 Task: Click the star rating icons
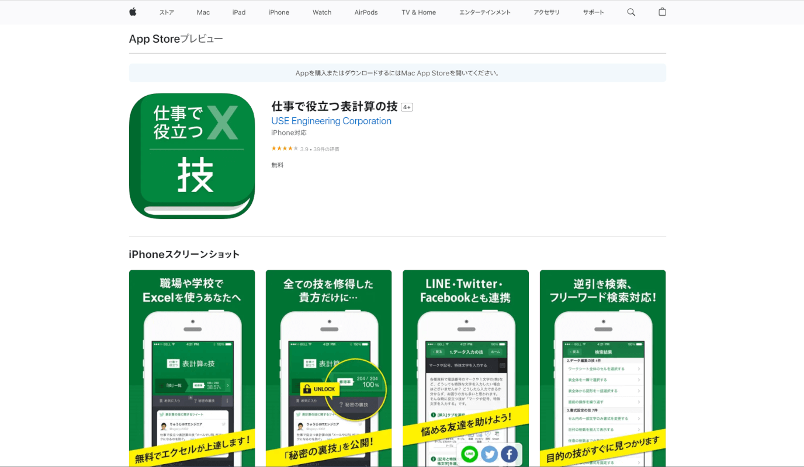[285, 149]
